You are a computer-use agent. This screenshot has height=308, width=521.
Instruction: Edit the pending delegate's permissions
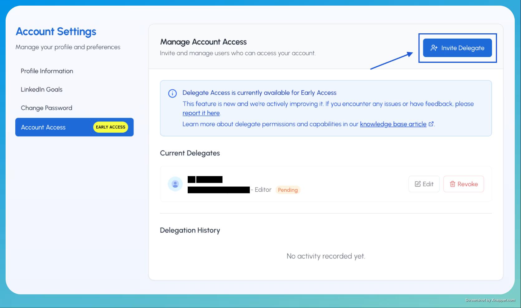424,184
